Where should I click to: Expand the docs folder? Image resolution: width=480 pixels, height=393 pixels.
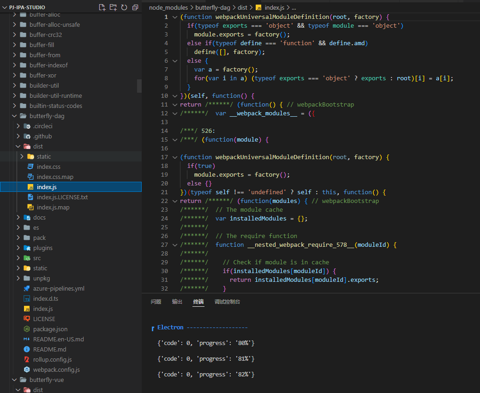(18, 217)
